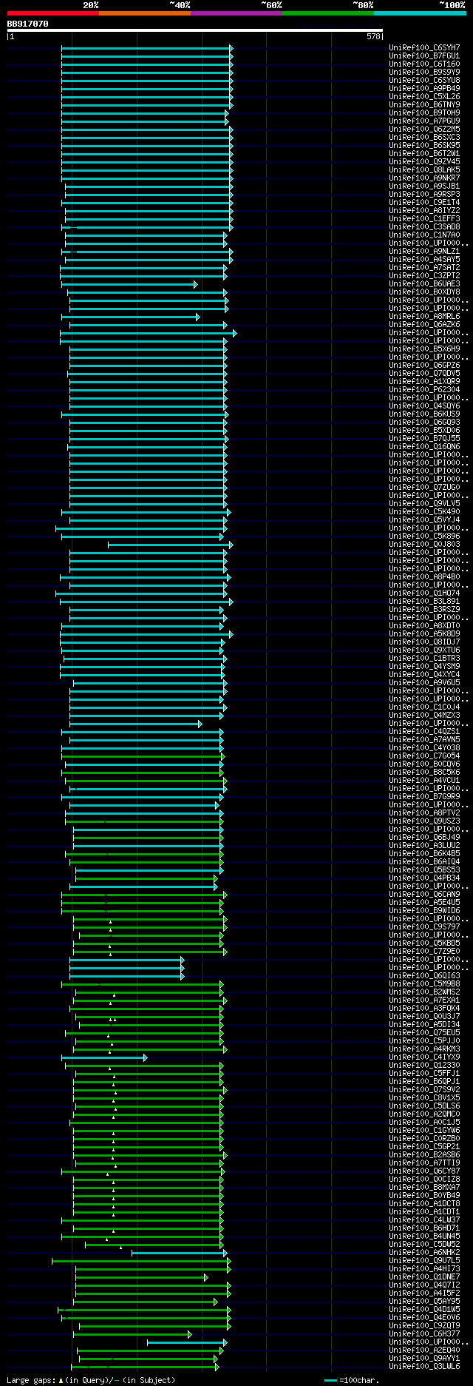Open hit UniRef100_C5XL26
Image resolution: width=473 pixels, height=1386 pixels.
point(424,97)
